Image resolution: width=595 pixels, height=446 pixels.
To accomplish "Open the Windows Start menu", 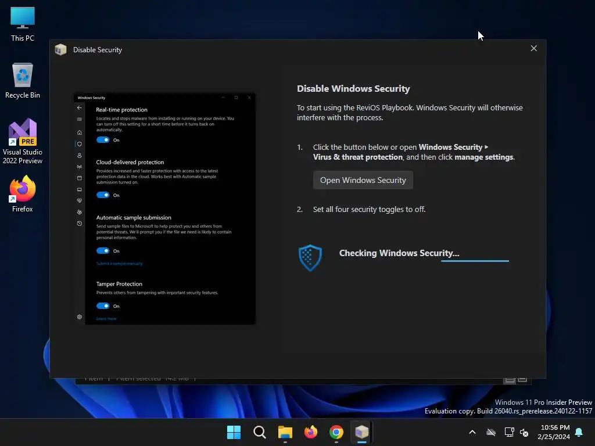I will 234,432.
